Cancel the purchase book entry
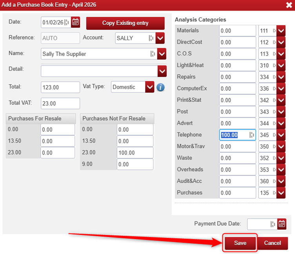The height and width of the screenshot is (254, 295). [272, 243]
